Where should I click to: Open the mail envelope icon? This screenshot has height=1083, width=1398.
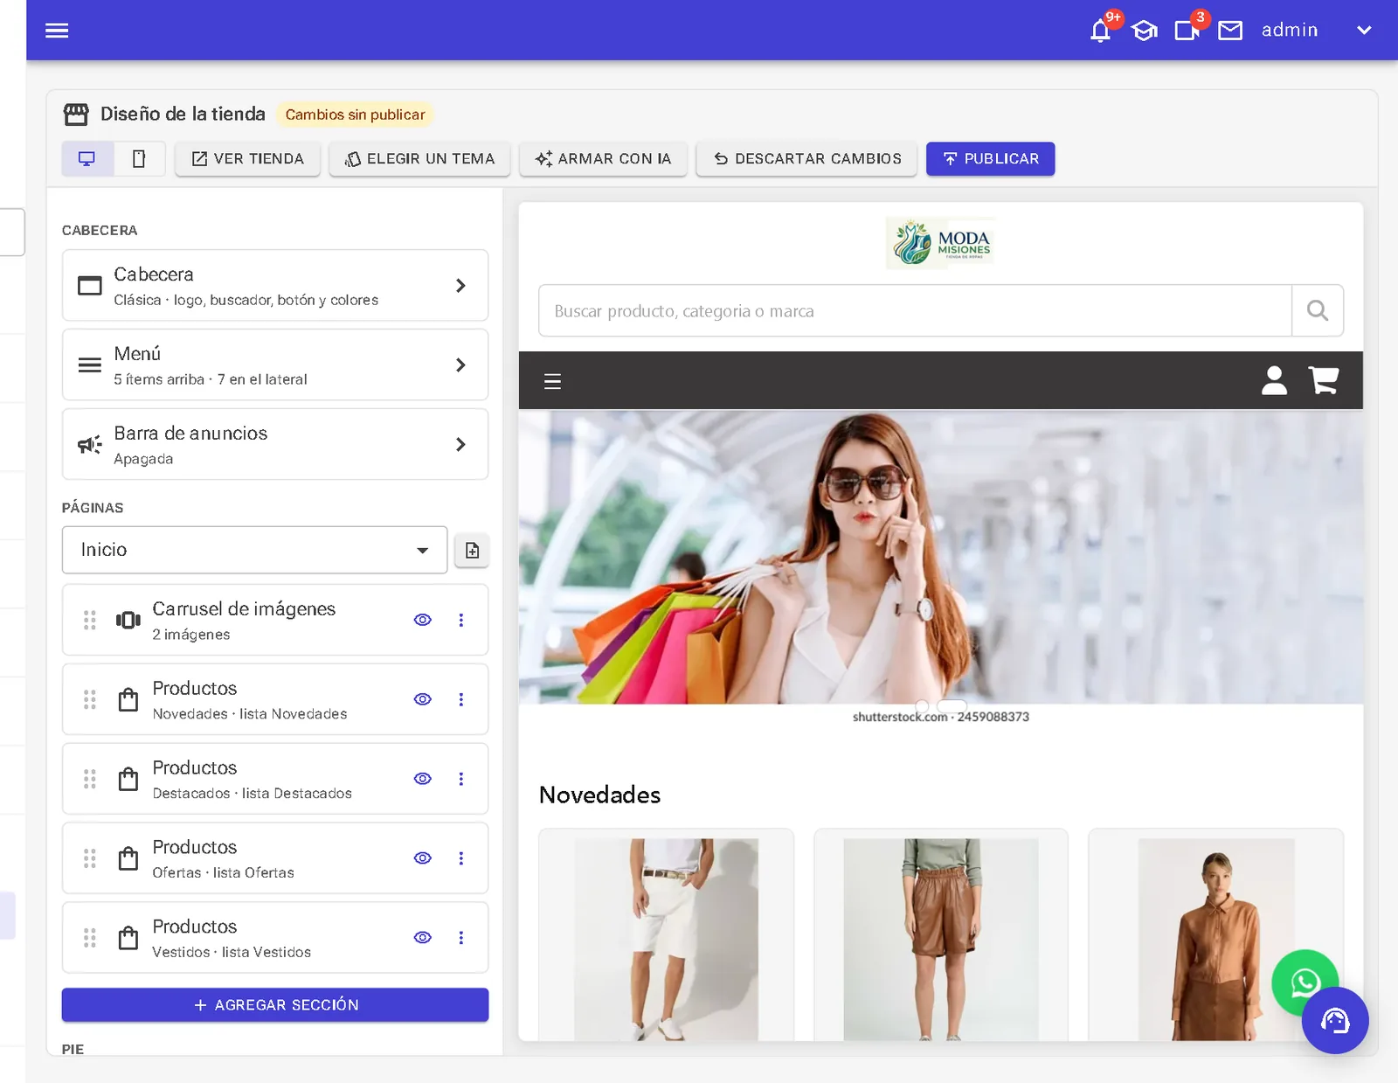[1230, 31]
